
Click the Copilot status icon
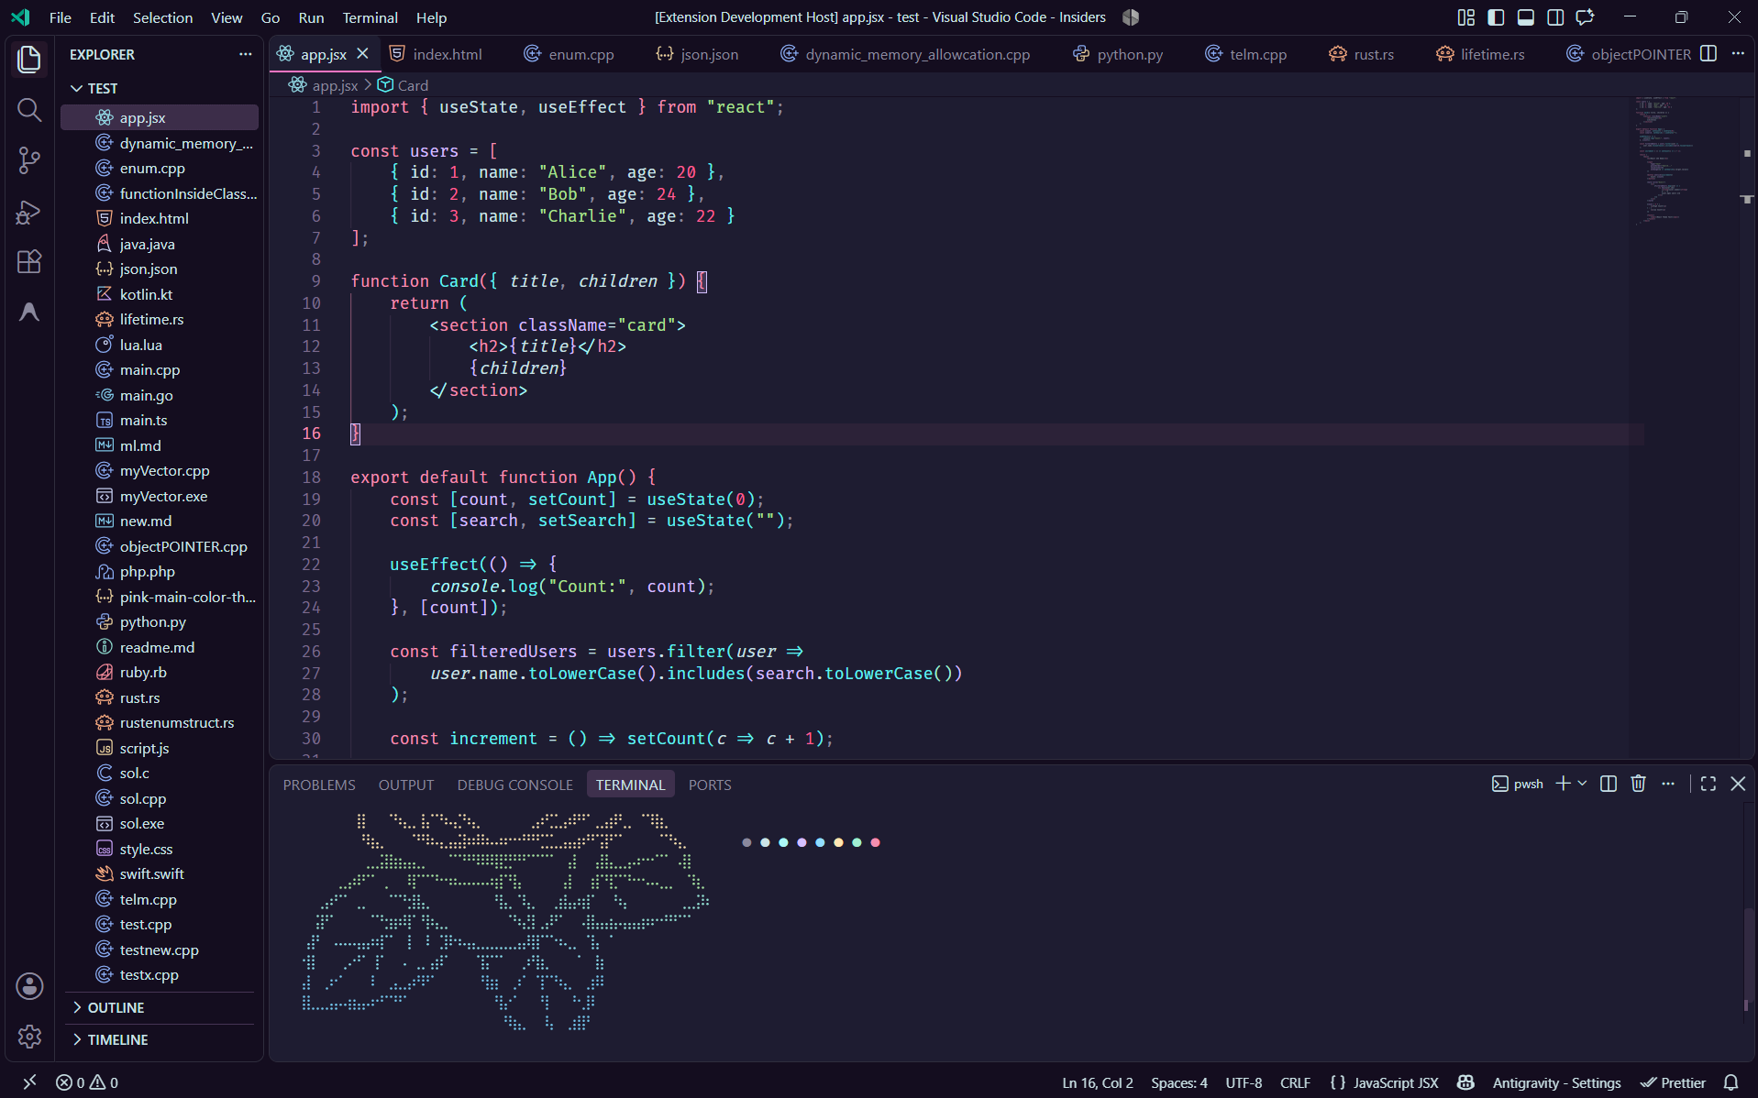point(1465,1082)
